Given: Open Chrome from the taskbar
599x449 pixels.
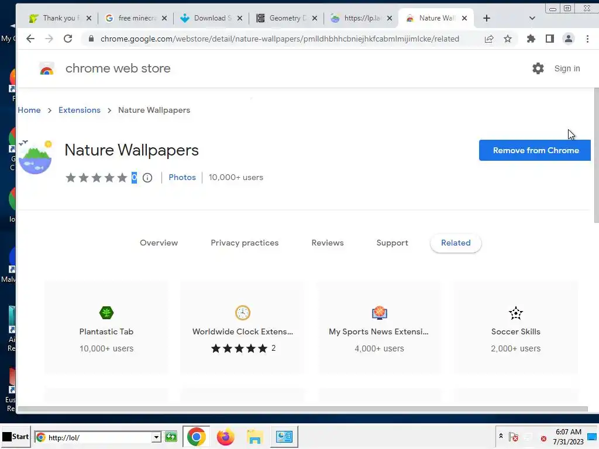Looking at the screenshot, I should (197, 437).
